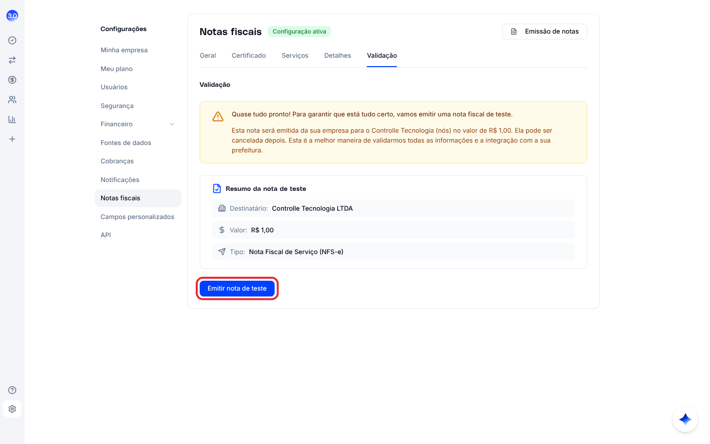Click the Emitir nota de teste button
The image size is (710, 444).
tap(237, 289)
